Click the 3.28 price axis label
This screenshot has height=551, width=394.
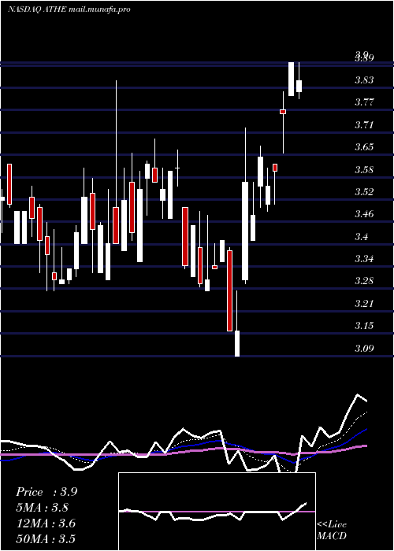pos(364,281)
